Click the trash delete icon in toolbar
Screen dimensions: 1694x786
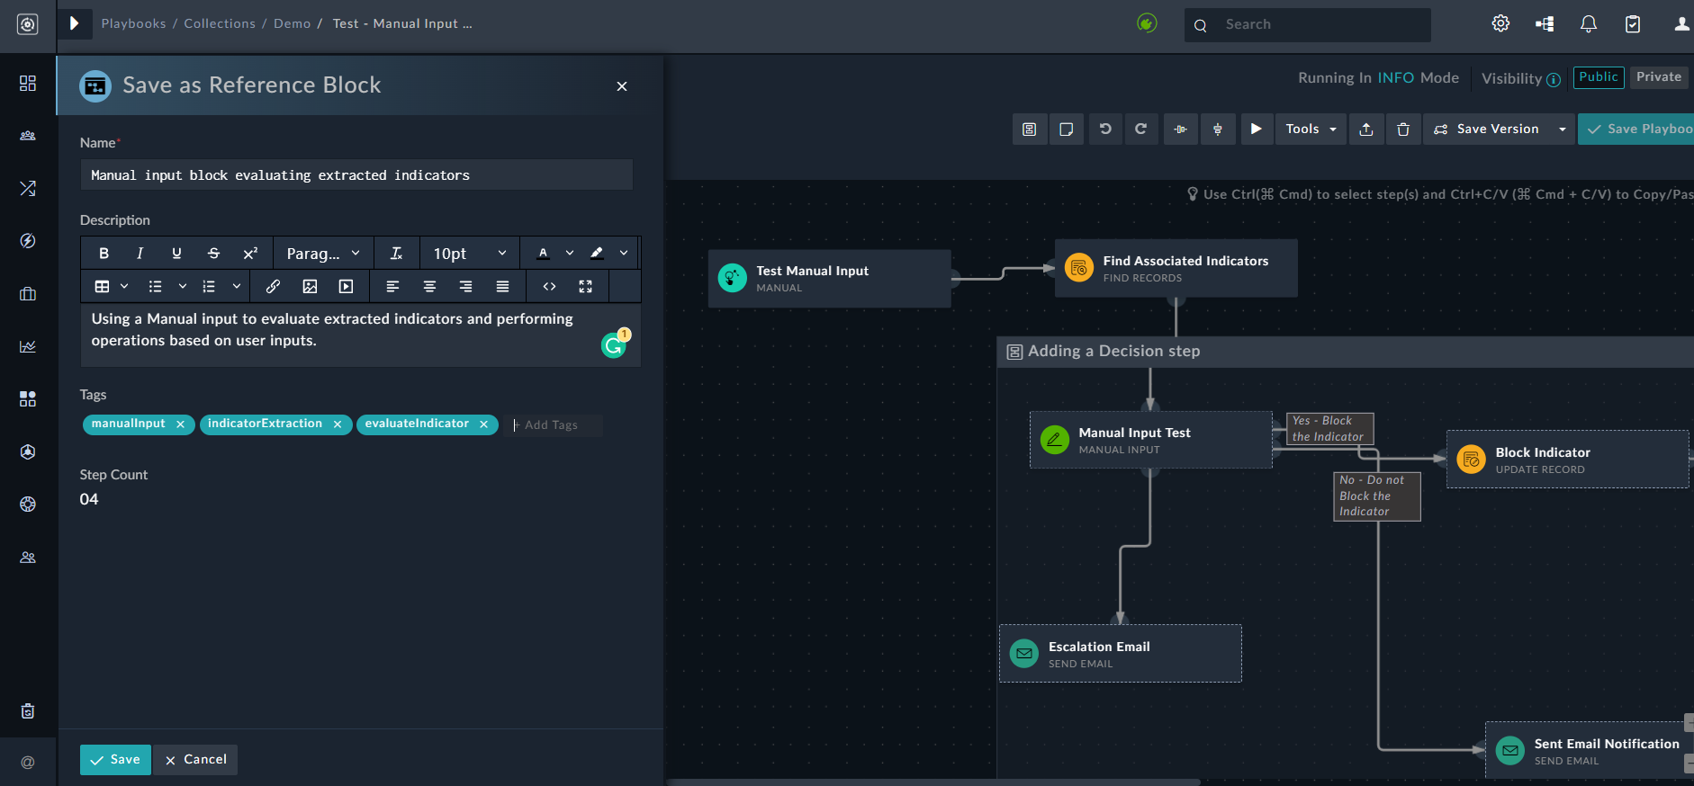pyautogui.click(x=1402, y=130)
